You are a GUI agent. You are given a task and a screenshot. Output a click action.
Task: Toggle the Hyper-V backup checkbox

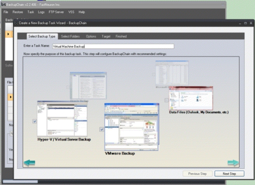34,121
